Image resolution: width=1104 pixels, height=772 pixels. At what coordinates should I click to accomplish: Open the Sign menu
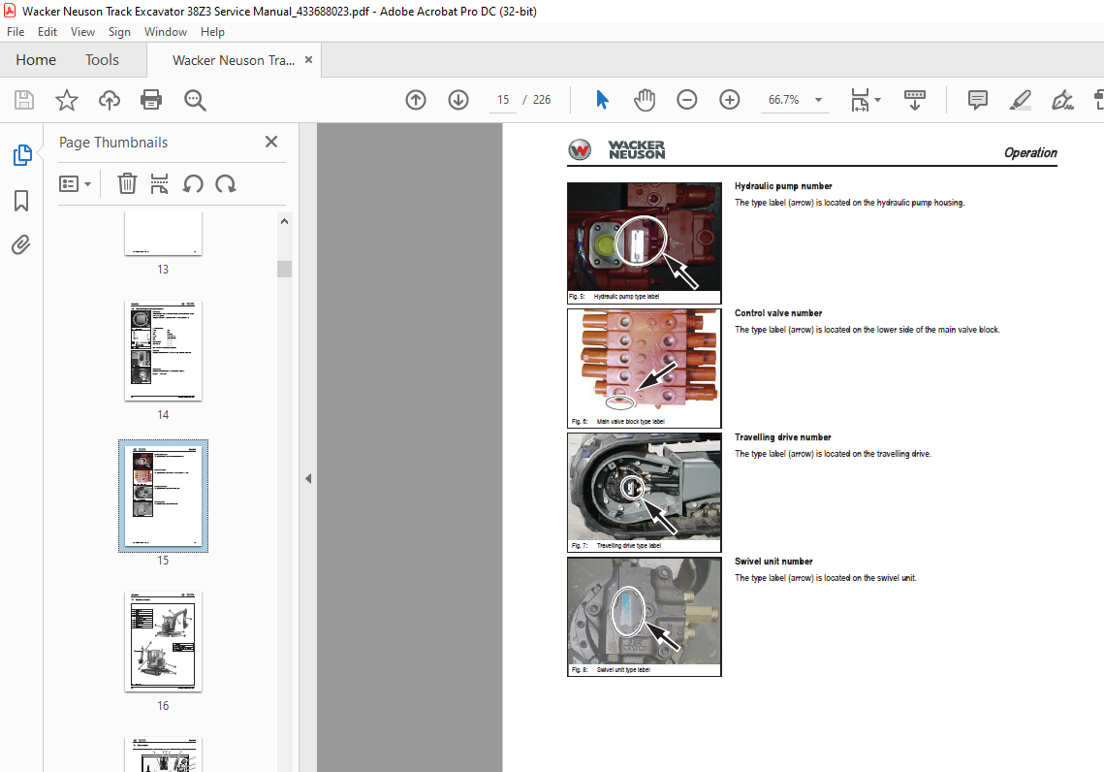pyautogui.click(x=119, y=32)
